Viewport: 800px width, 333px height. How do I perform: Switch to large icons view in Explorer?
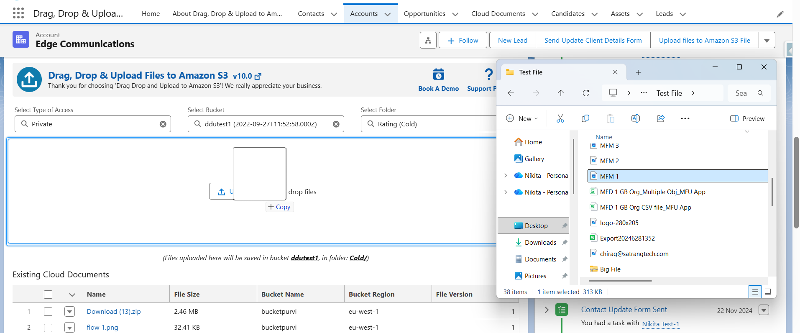pos(768,292)
